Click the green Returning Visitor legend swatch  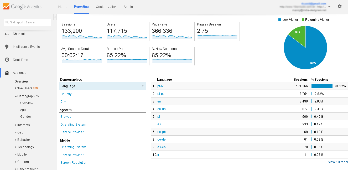[x=303, y=20]
